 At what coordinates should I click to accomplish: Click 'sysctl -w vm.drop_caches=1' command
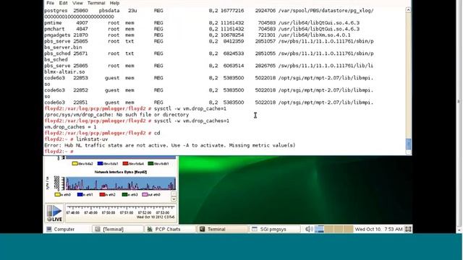[191, 121]
